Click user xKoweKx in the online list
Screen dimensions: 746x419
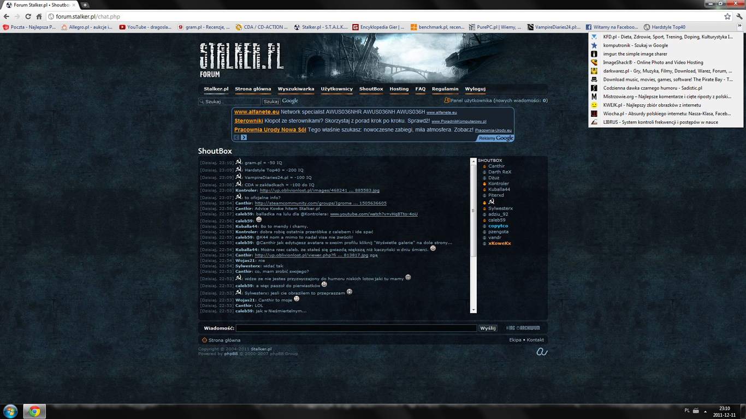click(x=500, y=243)
